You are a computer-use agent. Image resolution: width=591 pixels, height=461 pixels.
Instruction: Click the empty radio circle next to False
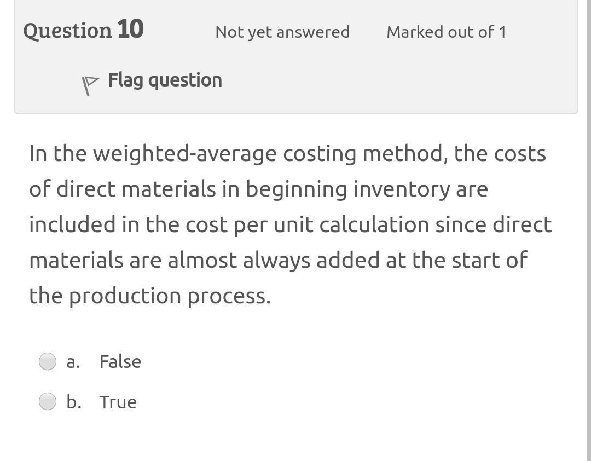pos(48,361)
